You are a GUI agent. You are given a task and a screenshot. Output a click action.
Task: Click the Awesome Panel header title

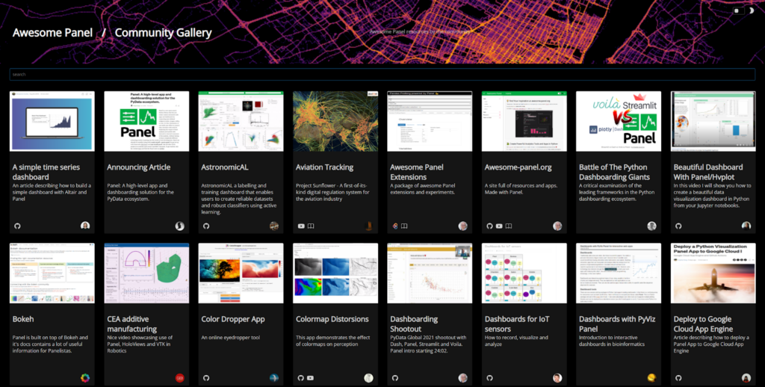[52, 33]
